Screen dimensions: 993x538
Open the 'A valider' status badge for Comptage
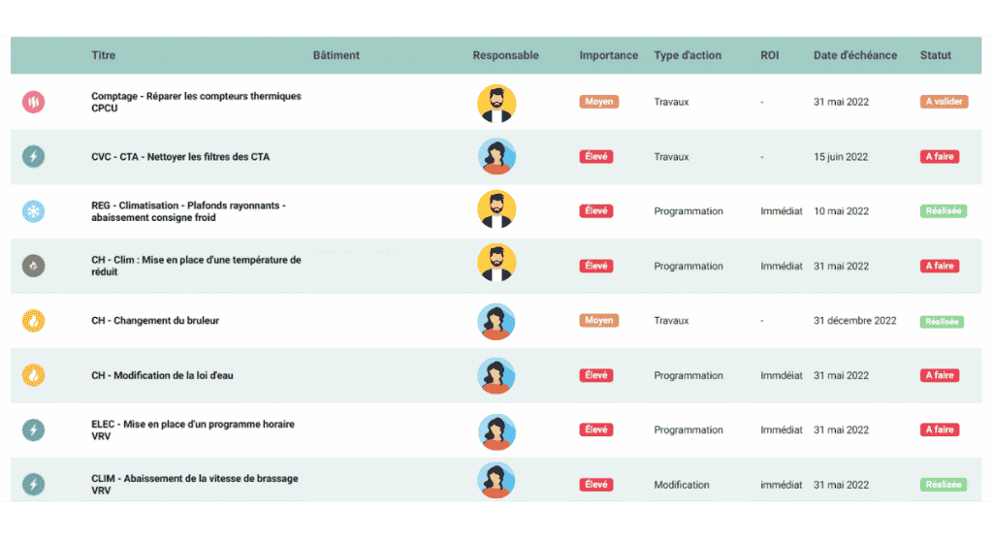pyautogui.click(x=943, y=102)
